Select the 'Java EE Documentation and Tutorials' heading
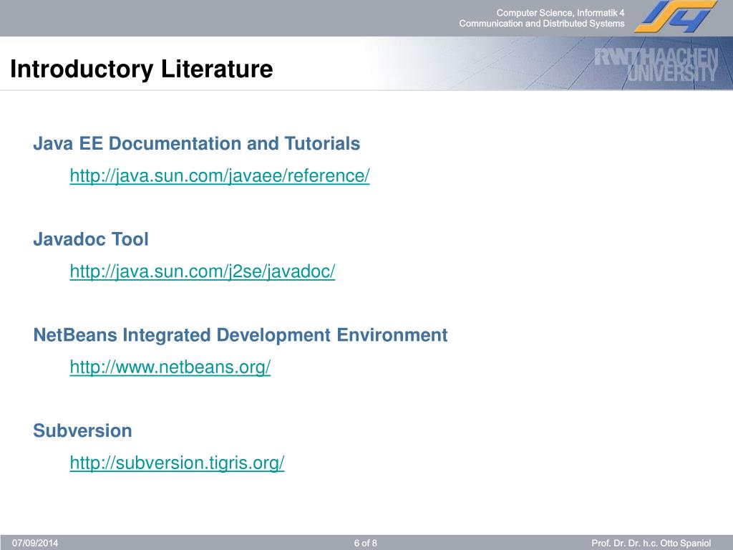Image resolution: width=733 pixels, height=550 pixels. (x=196, y=143)
